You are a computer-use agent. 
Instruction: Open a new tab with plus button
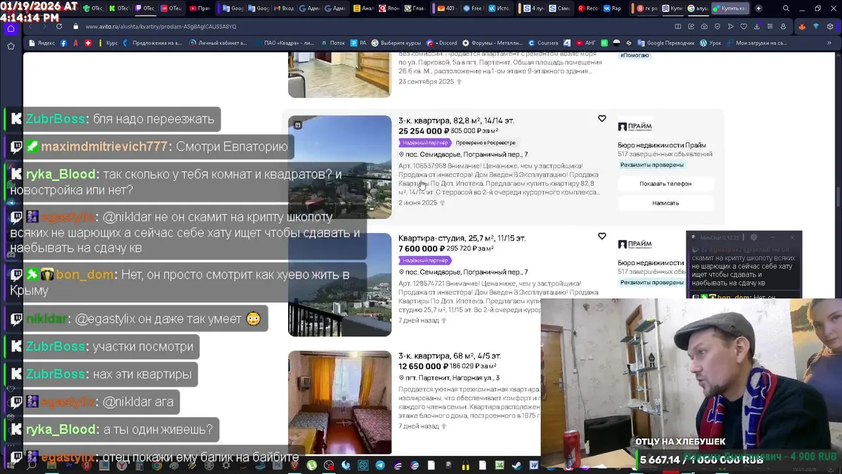[x=758, y=9]
